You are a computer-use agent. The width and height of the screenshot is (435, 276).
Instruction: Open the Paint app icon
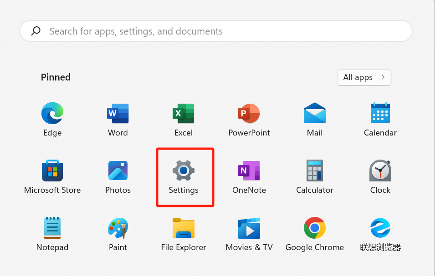coord(118,228)
